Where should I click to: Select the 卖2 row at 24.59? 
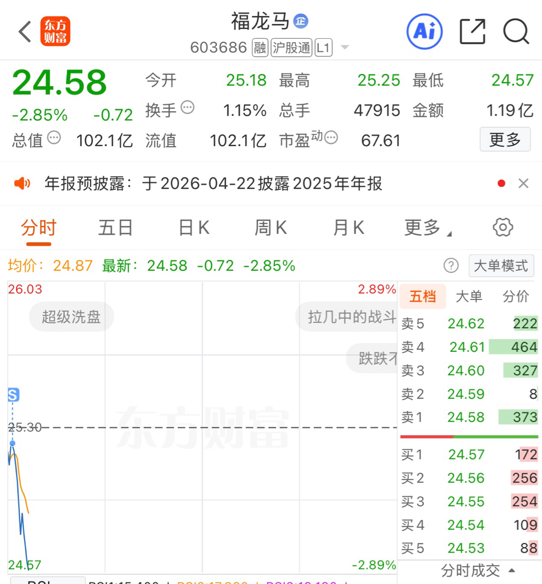tap(470, 394)
